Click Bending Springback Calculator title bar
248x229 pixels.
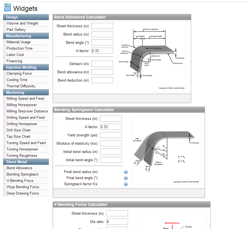point(129,110)
